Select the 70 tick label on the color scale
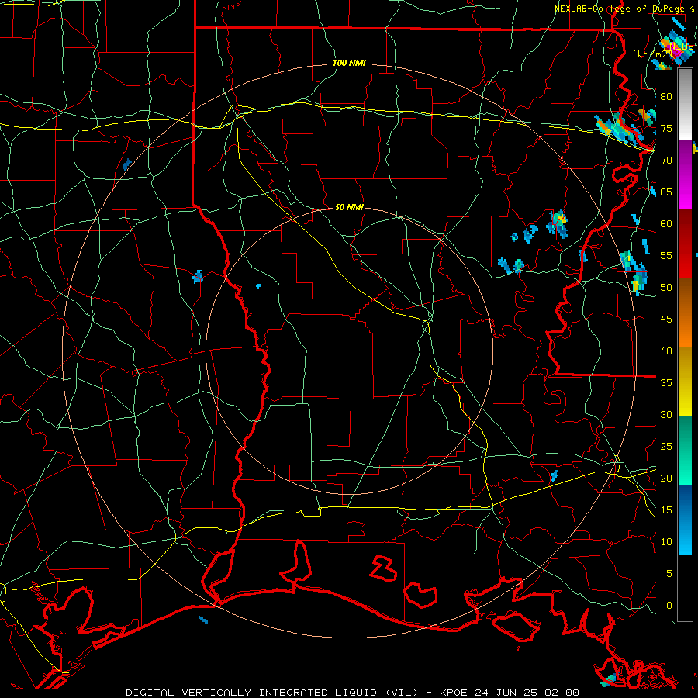 coord(666,161)
